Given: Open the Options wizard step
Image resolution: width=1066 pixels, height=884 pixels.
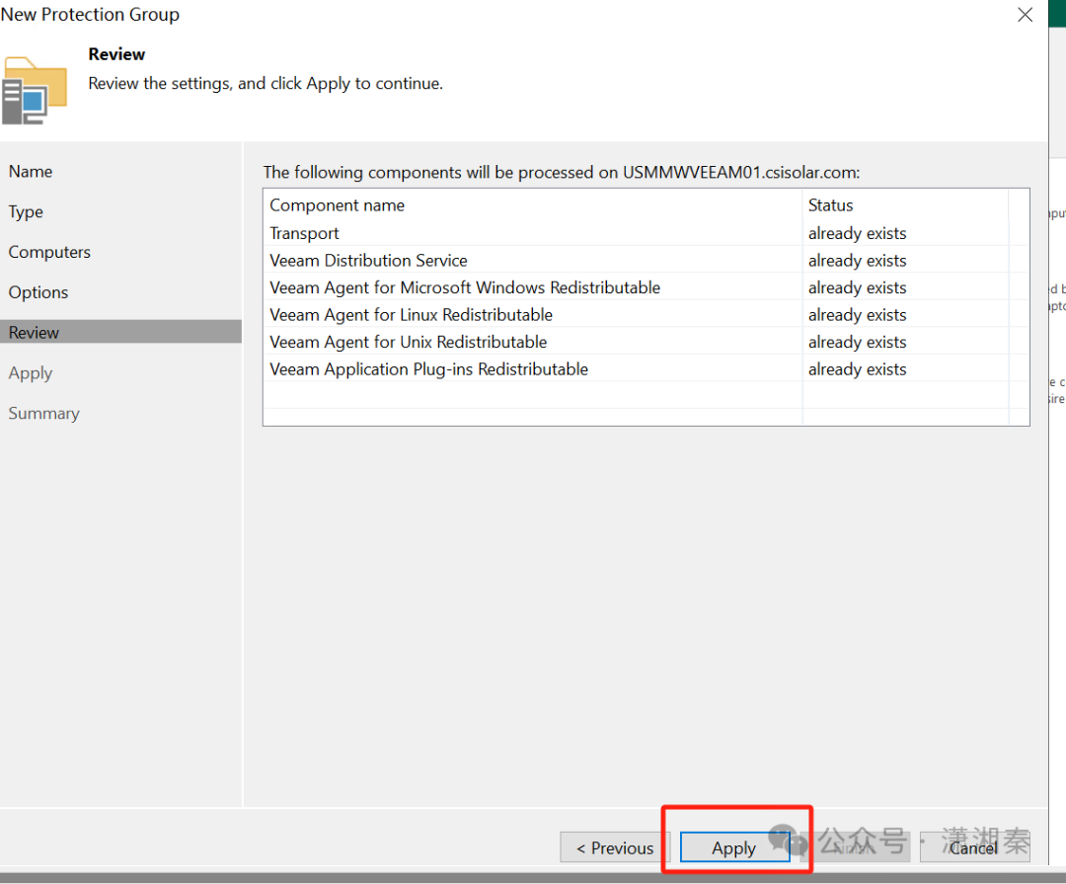Looking at the screenshot, I should click(38, 292).
